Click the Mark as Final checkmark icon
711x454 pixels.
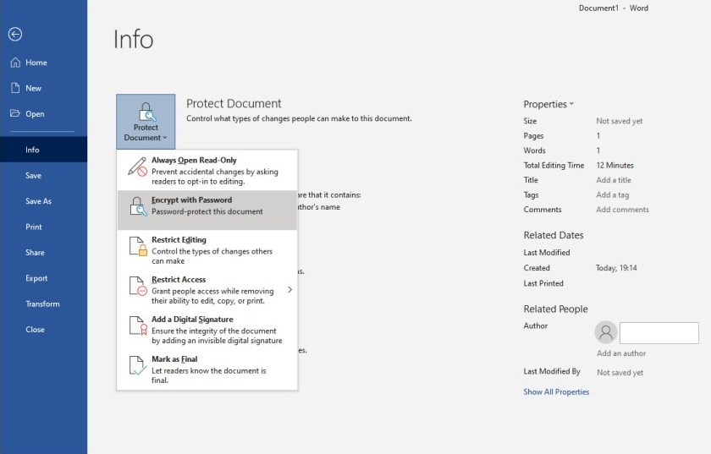click(x=138, y=365)
